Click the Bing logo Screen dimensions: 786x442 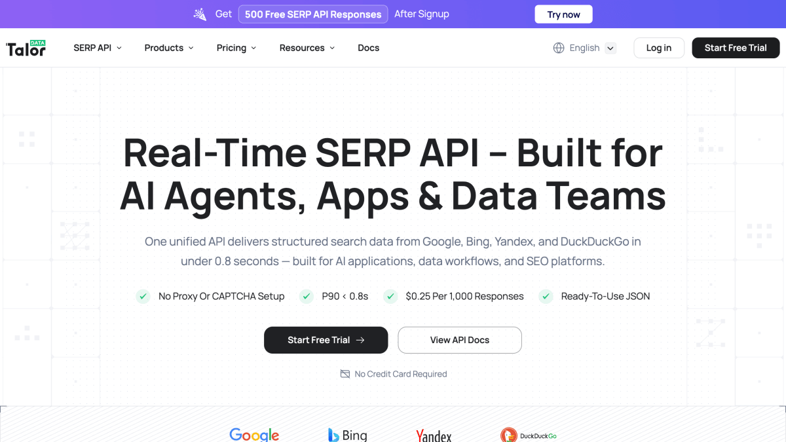click(347, 435)
